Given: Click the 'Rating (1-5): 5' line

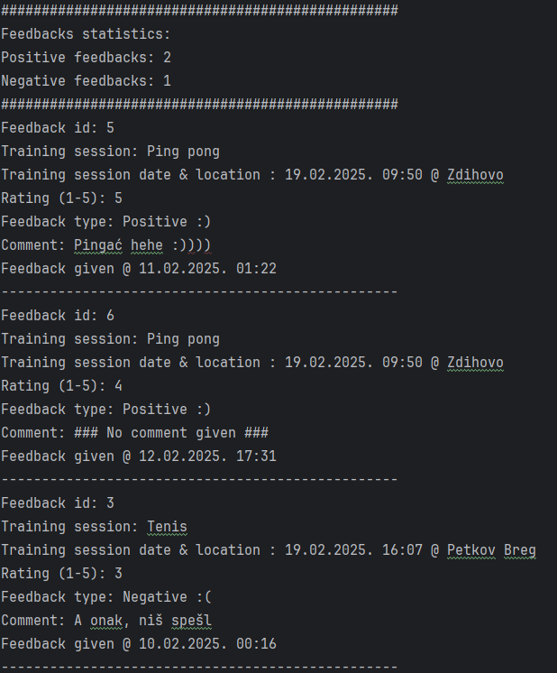Looking at the screenshot, I should pyautogui.click(x=62, y=198).
